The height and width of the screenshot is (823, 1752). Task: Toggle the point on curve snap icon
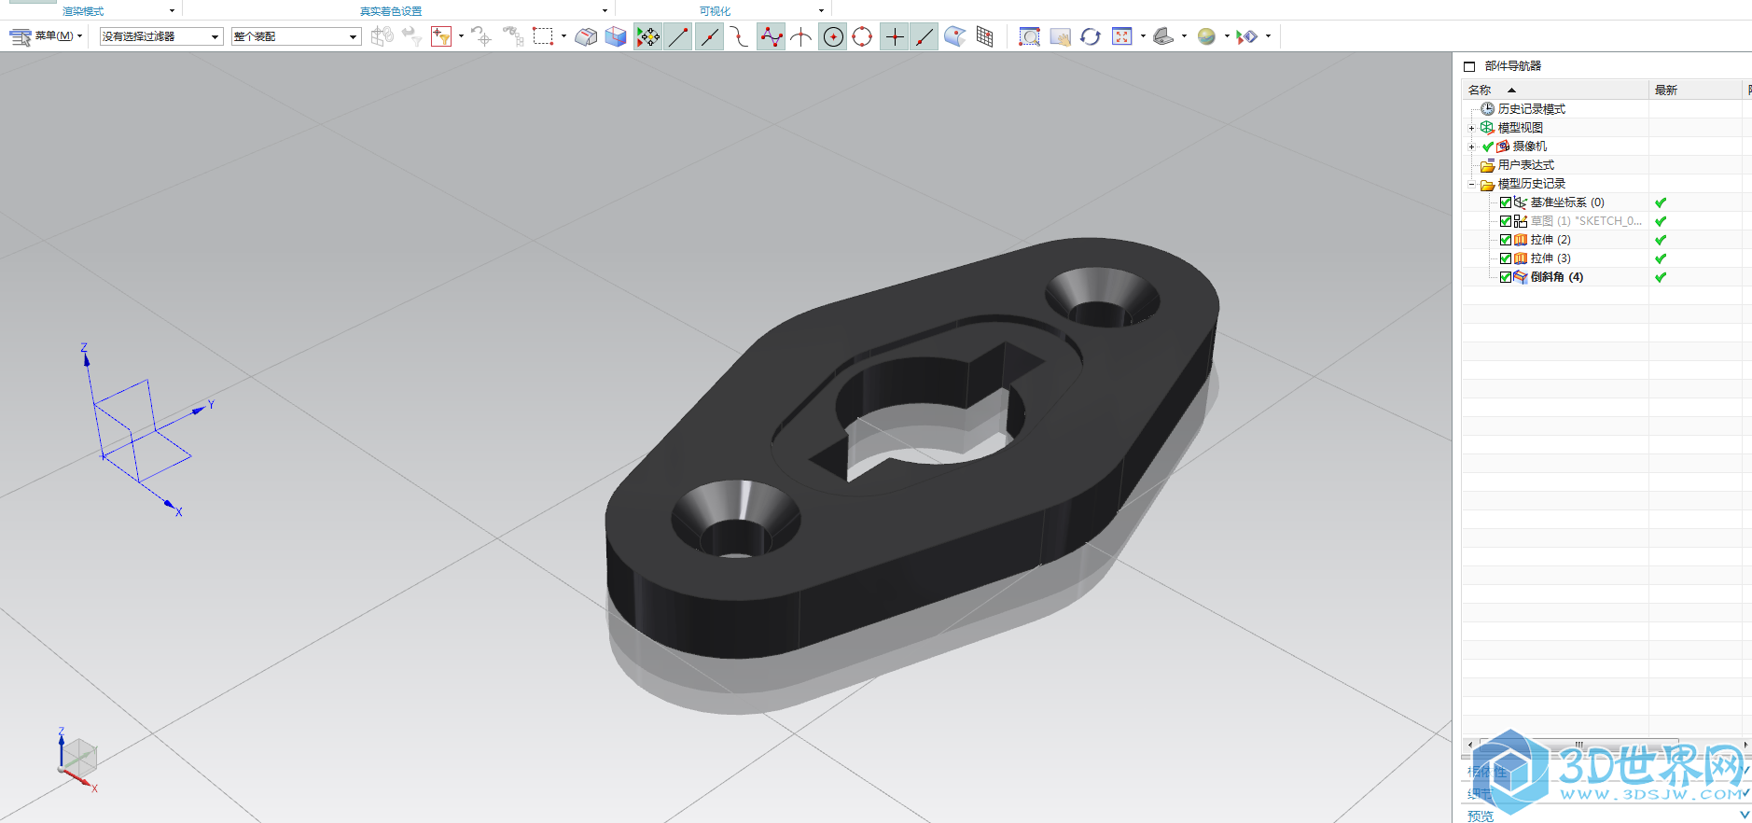925,36
